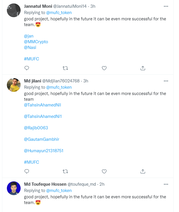Open the @GautamGambhir mention
179x212 pixels.
41,139
